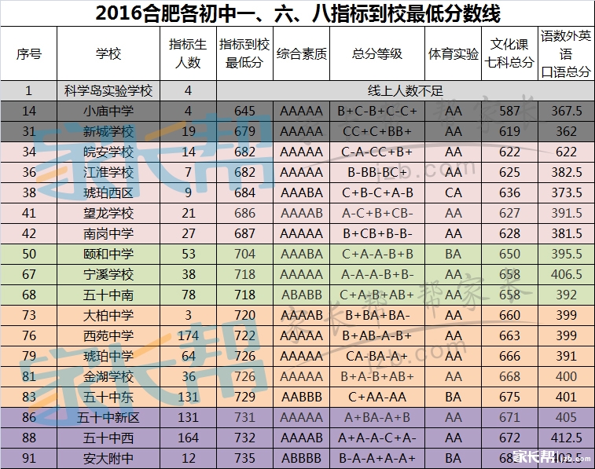Select the 序号 column header
The image size is (595, 469).
pos(29,54)
